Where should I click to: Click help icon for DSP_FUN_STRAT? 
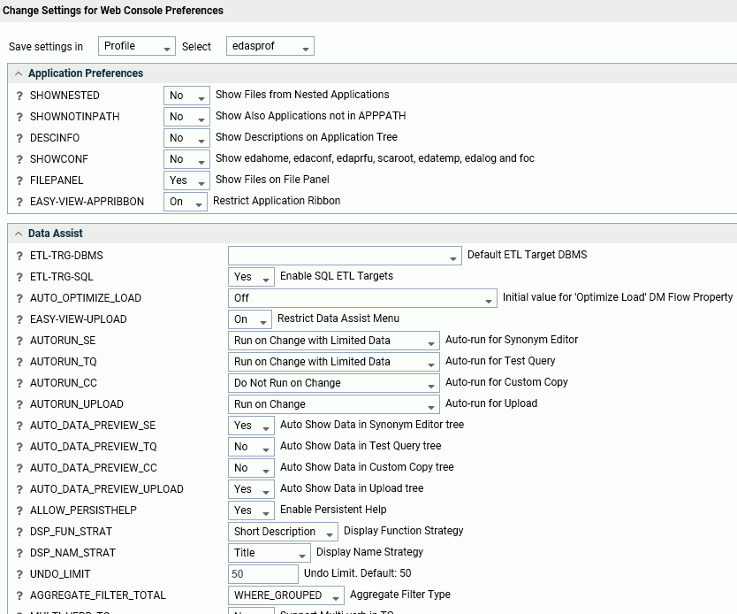click(x=19, y=532)
